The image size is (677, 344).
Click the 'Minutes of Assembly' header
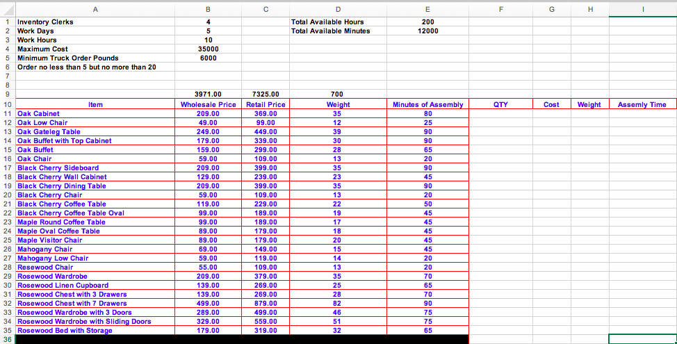tap(428, 104)
